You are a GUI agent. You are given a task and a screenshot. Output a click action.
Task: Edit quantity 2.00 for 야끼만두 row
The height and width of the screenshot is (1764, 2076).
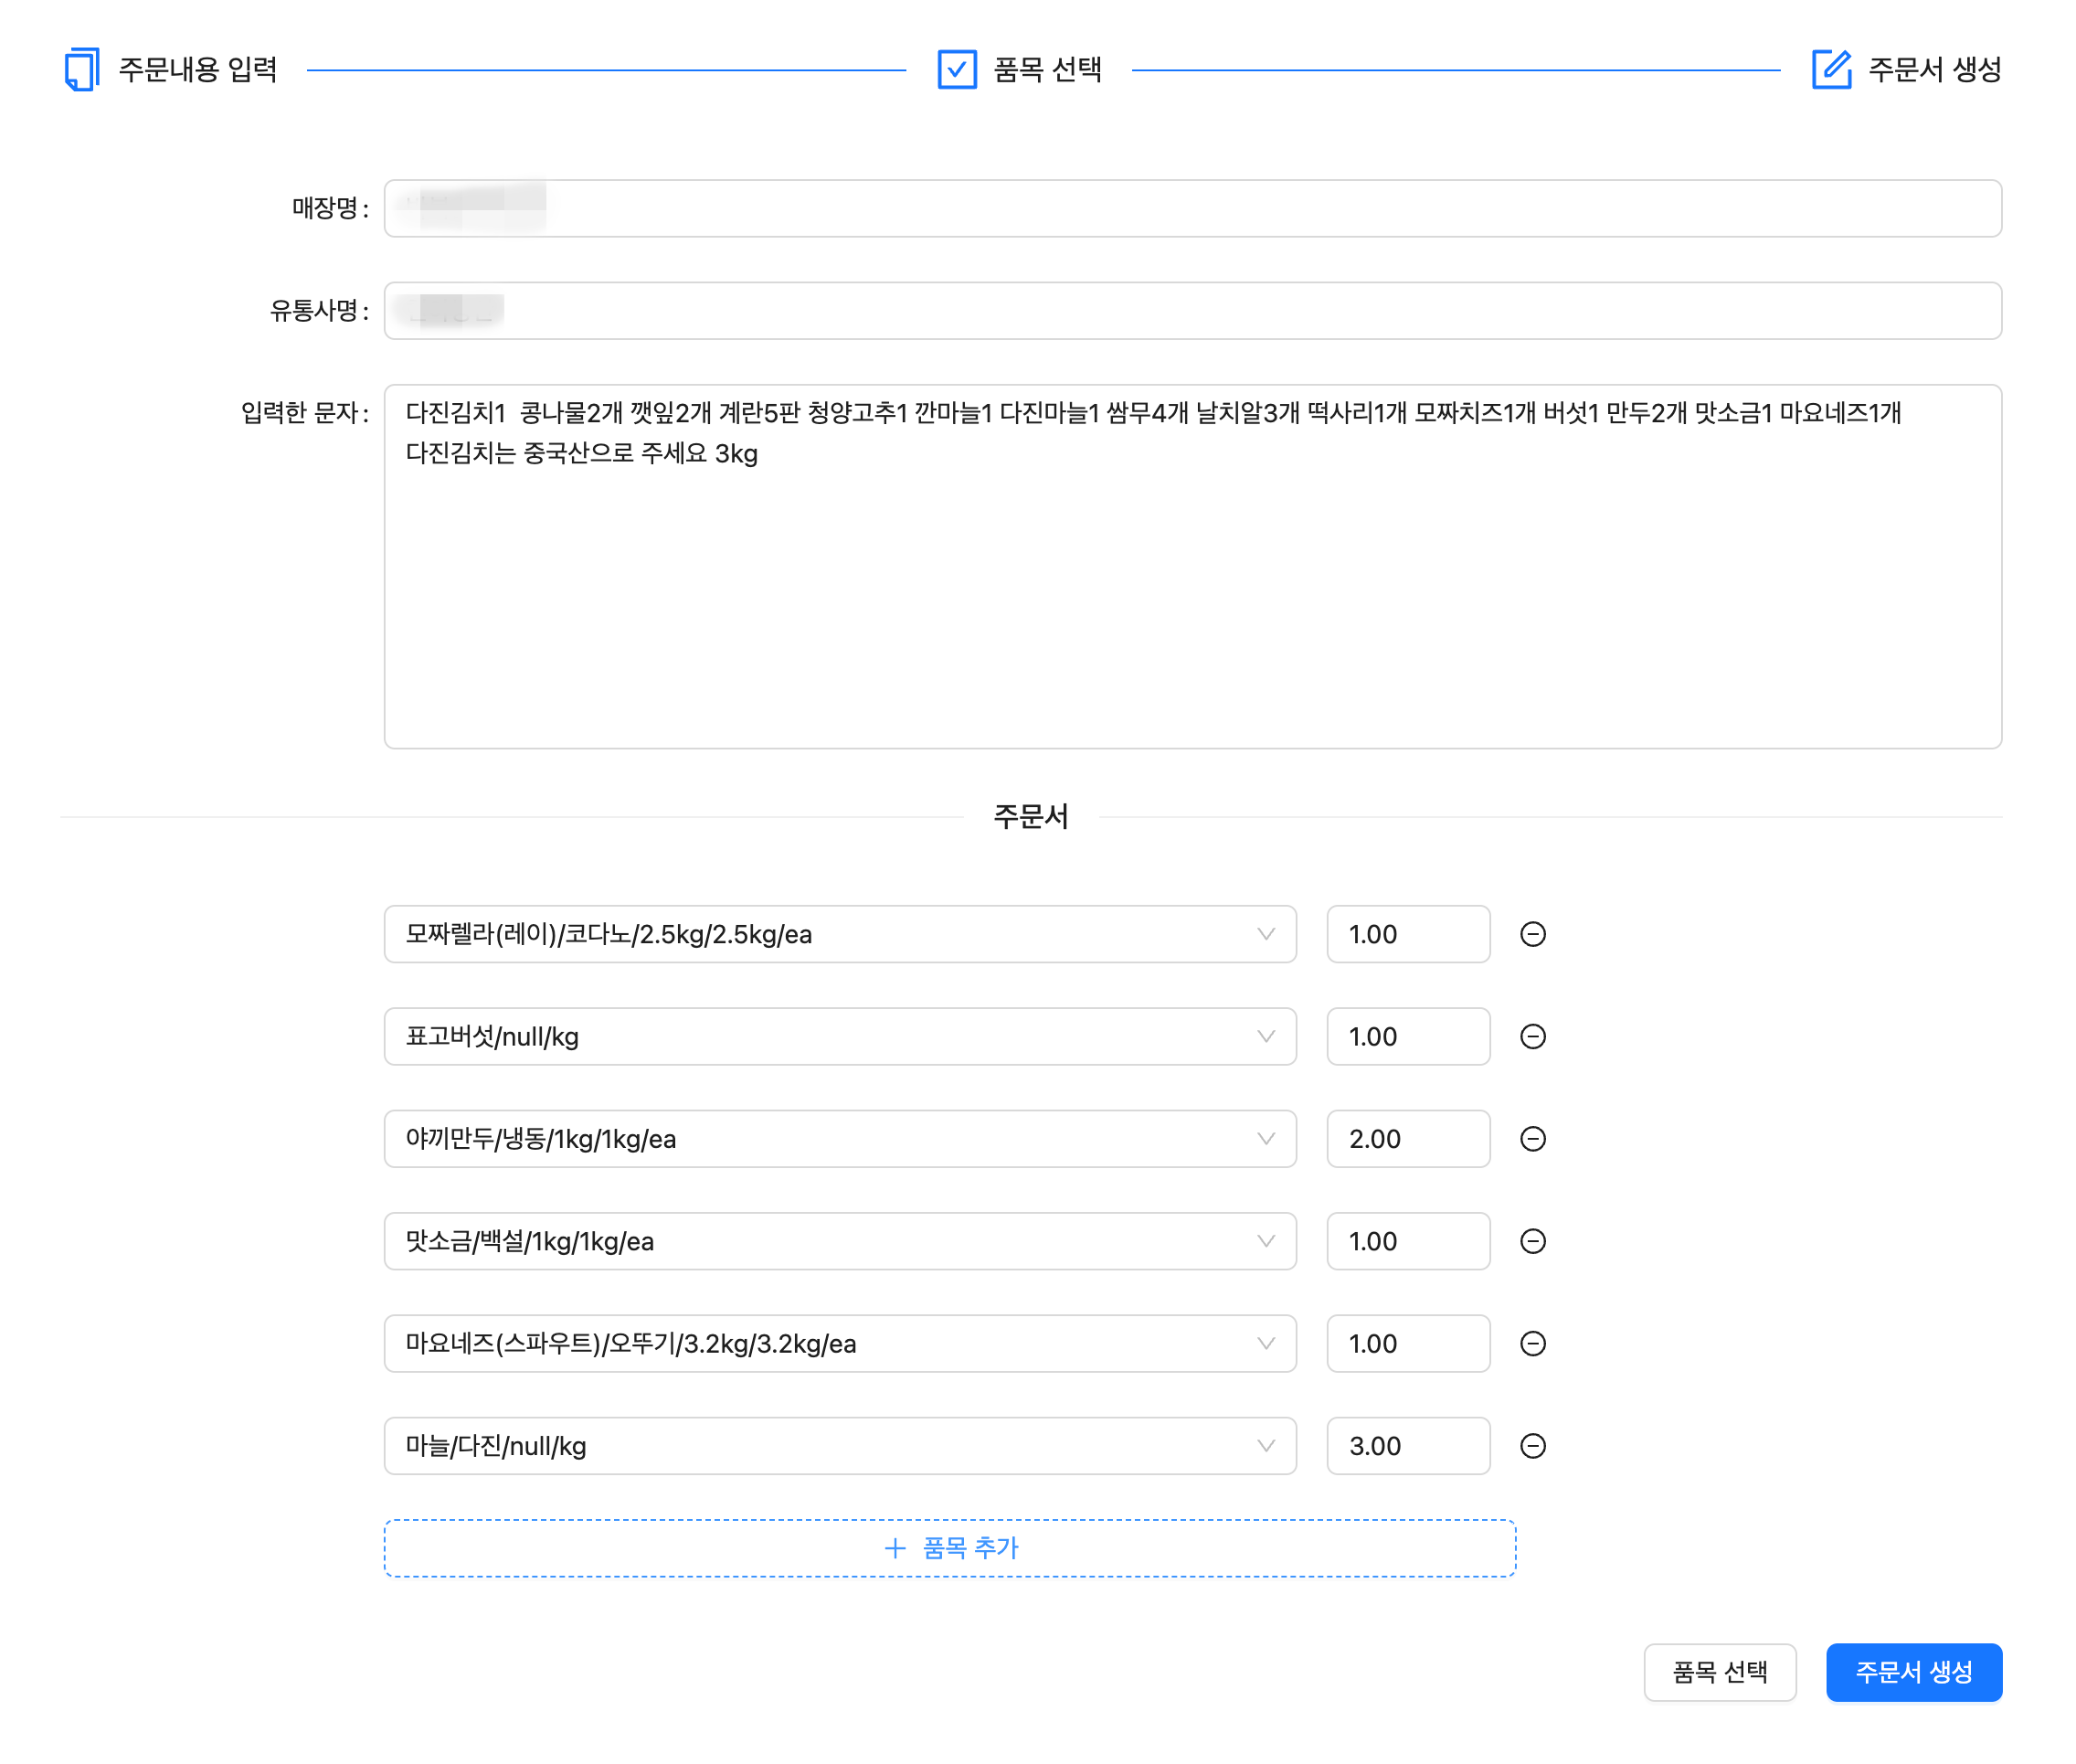click(x=1407, y=1138)
